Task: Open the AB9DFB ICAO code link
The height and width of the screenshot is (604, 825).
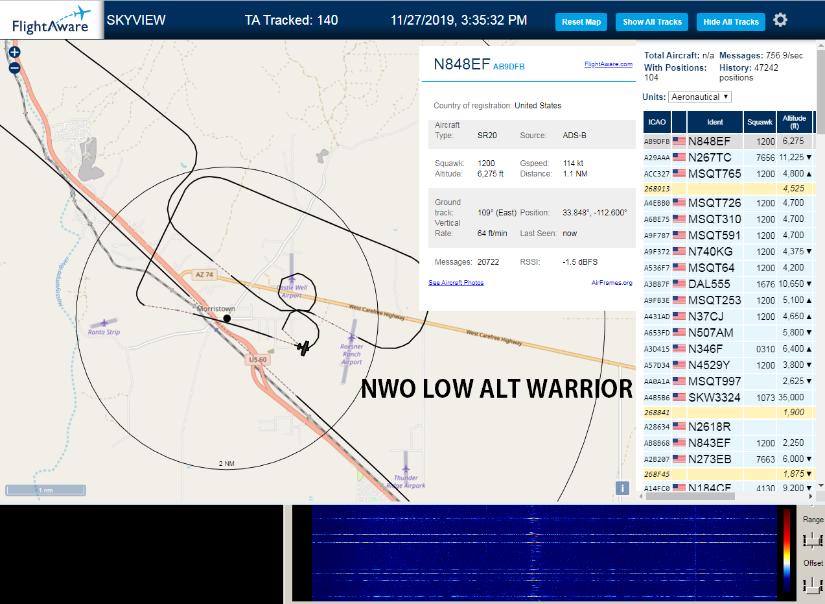Action: point(509,66)
